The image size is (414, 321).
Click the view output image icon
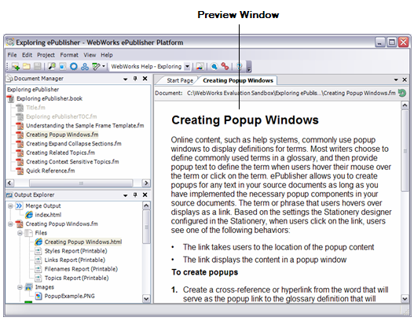(x=200, y=67)
